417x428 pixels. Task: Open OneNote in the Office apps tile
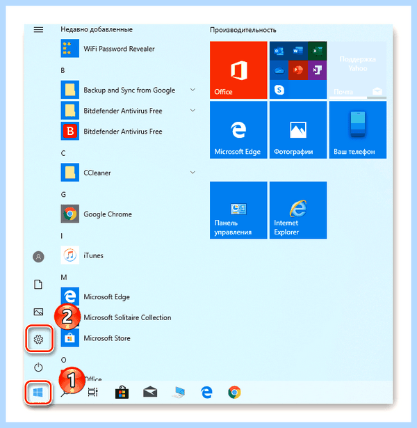tap(317, 70)
